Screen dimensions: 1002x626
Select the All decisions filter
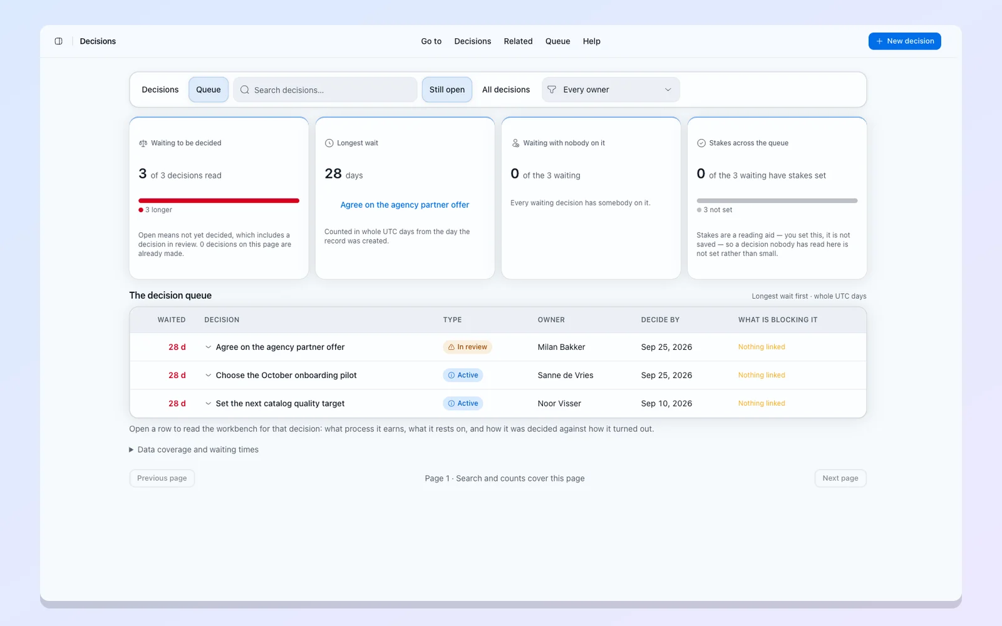point(506,90)
